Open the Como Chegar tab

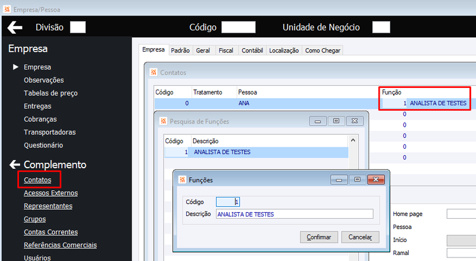pos(322,51)
